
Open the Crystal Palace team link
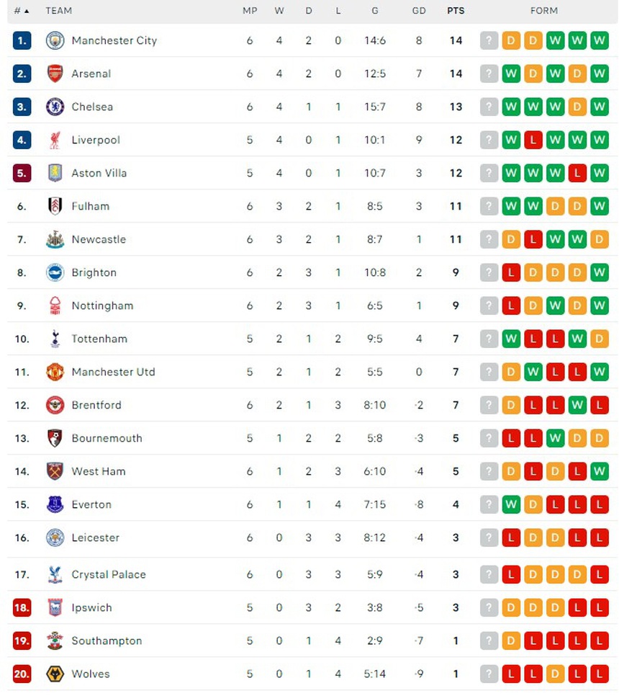tap(109, 575)
